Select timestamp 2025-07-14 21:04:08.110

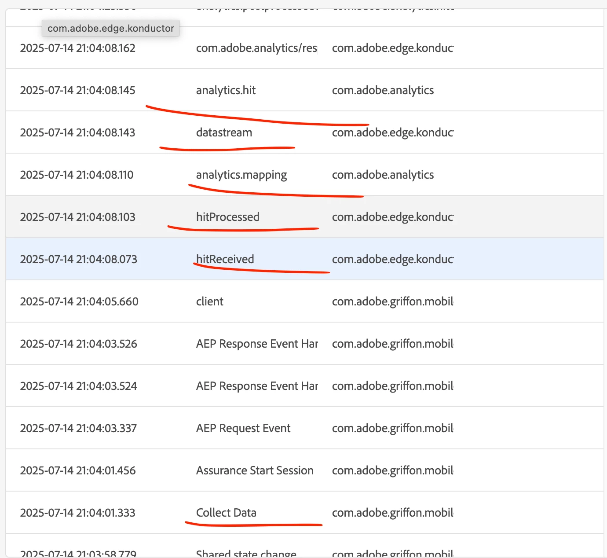(77, 175)
